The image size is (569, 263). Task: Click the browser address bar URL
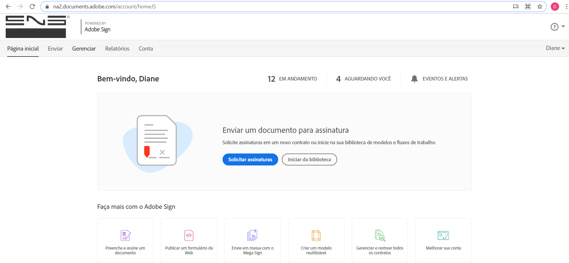tap(105, 6)
